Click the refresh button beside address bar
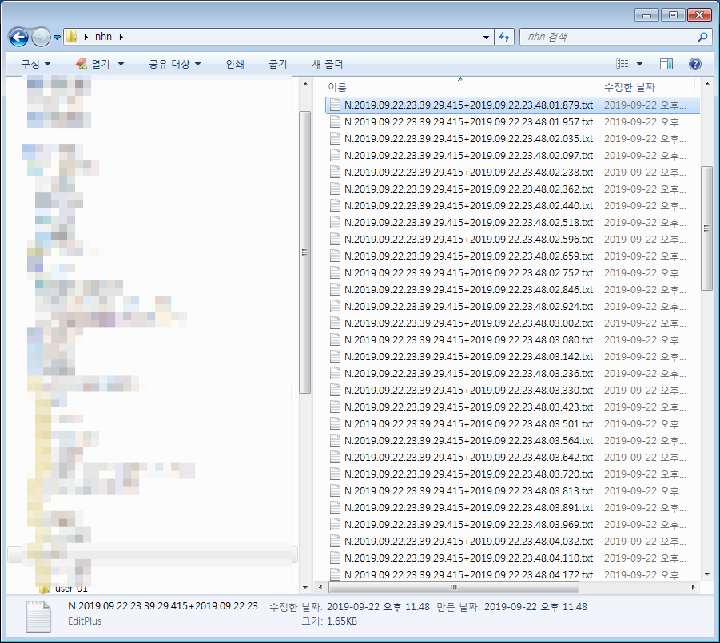Image resolution: width=720 pixels, height=643 pixels. [x=504, y=37]
